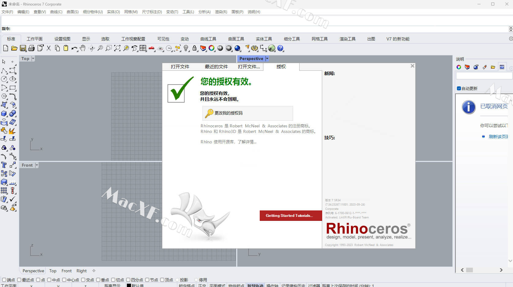The width and height of the screenshot is (513, 287).
Task: Select the Pan hand tool
Action: 82,48
